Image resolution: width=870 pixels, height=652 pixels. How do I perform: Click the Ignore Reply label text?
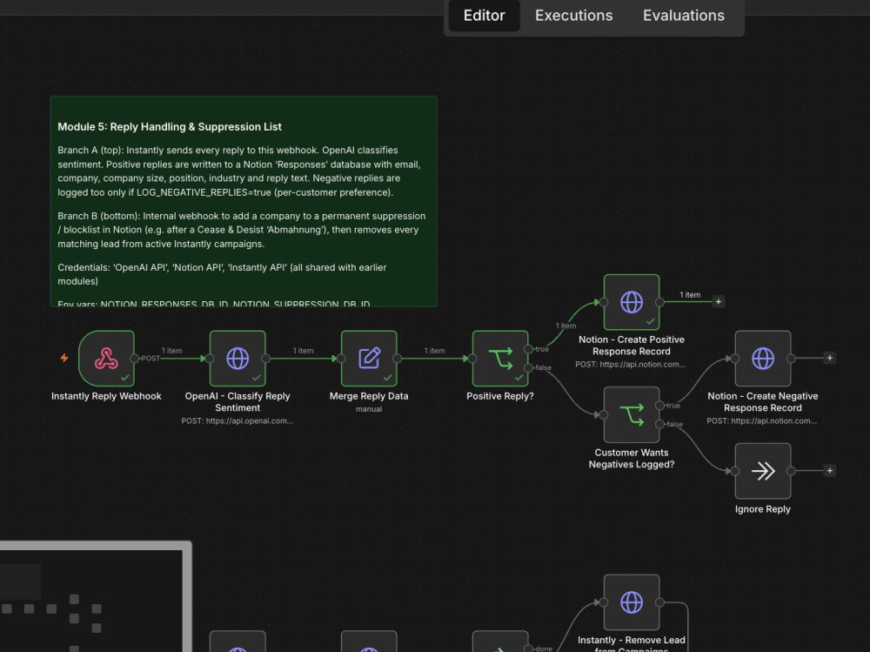pyautogui.click(x=763, y=509)
